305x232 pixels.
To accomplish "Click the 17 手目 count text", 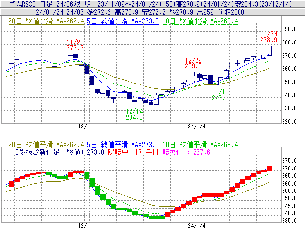I will click(147, 152).
